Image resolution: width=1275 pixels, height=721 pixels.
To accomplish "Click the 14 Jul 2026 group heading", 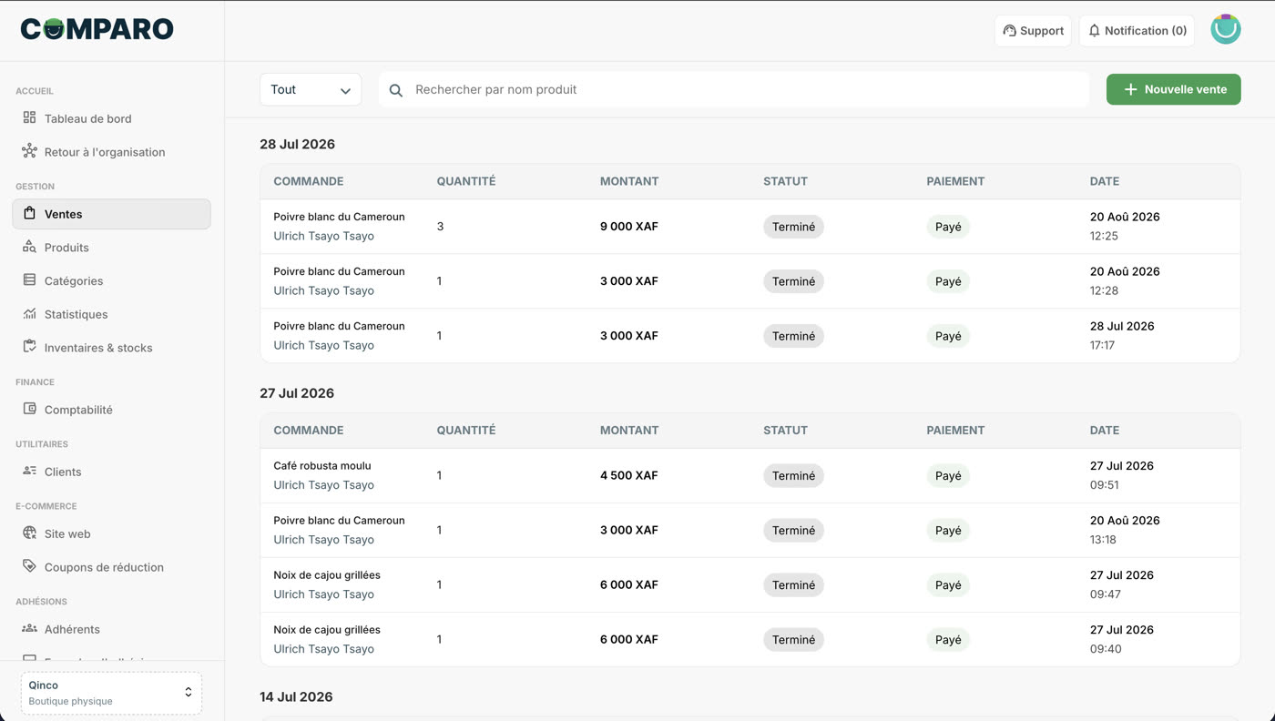I will click(x=296, y=696).
